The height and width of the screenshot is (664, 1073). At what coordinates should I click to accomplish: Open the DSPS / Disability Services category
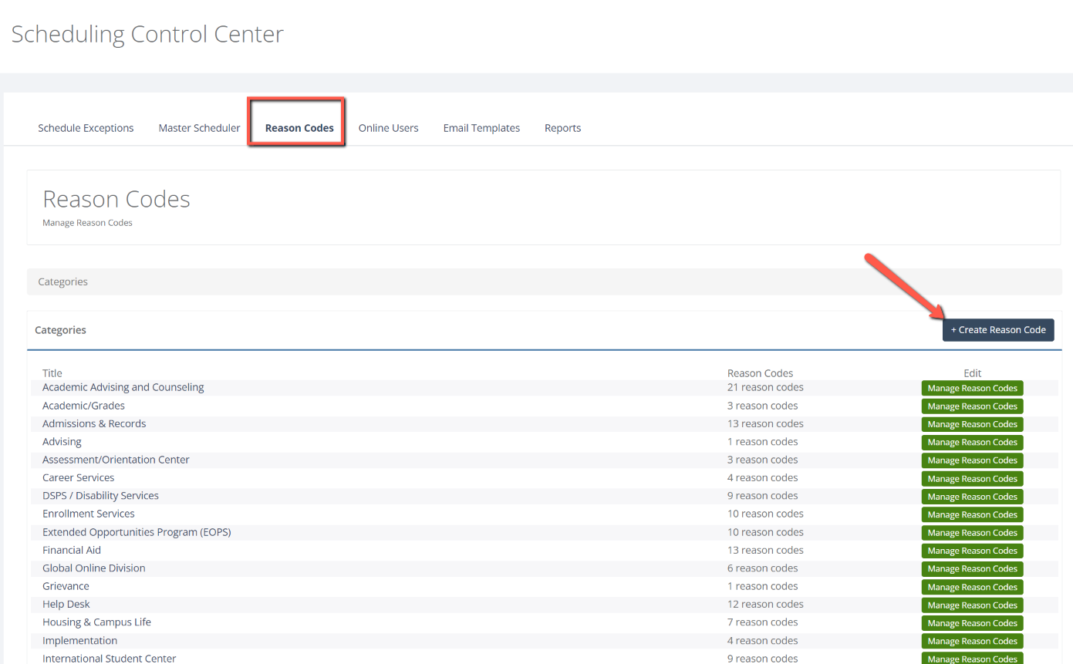point(100,495)
